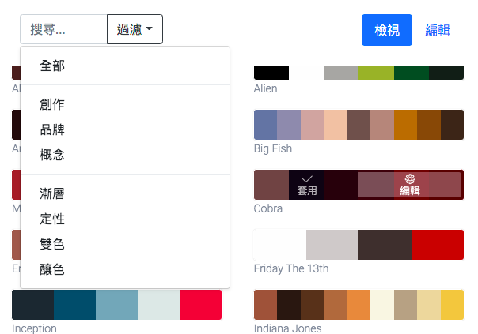This screenshot has height=334, width=478.
Task: Select the light blue swatch in Inception
Action: coord(116,305)
